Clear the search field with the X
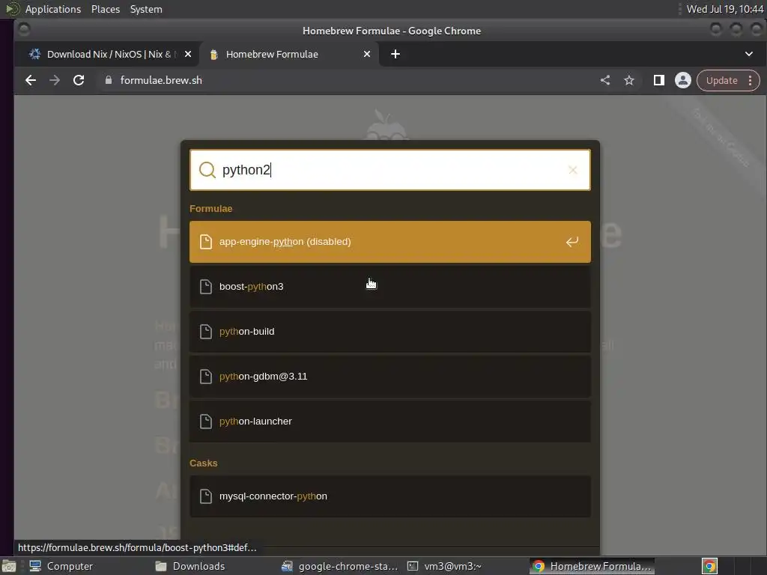Viewport: 767px width, 575px height. [573, 170]
